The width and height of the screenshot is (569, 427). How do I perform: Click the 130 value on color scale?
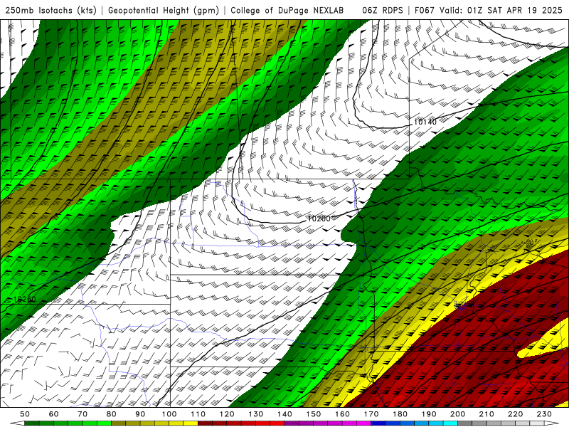tap(256, 414)
